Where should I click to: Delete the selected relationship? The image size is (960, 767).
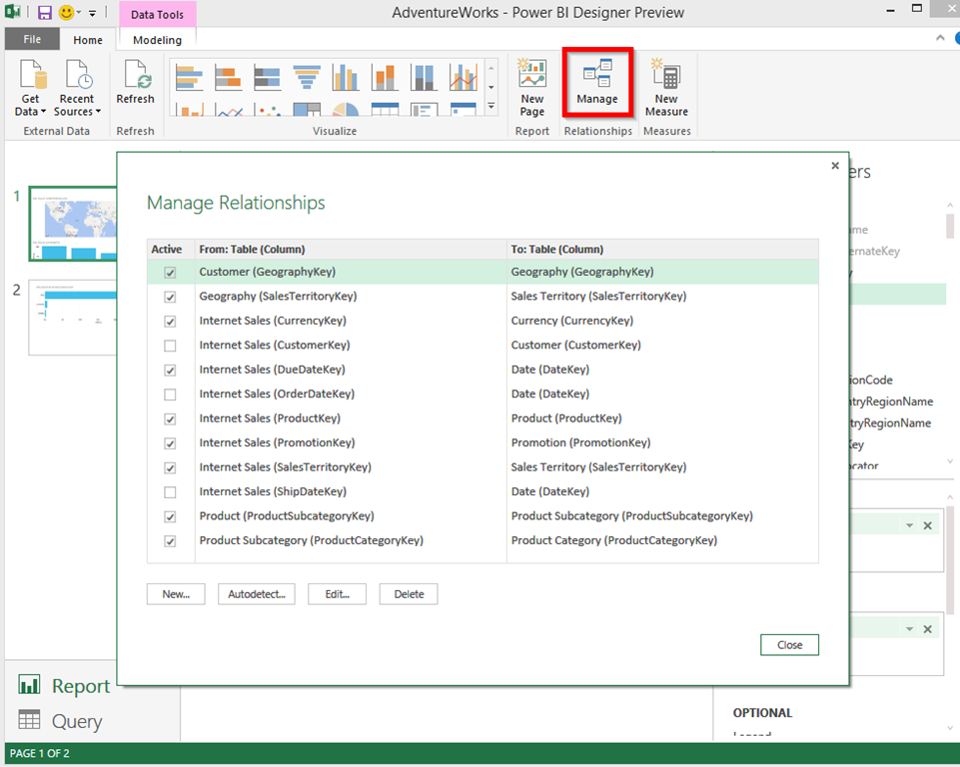tap(409, 594)
